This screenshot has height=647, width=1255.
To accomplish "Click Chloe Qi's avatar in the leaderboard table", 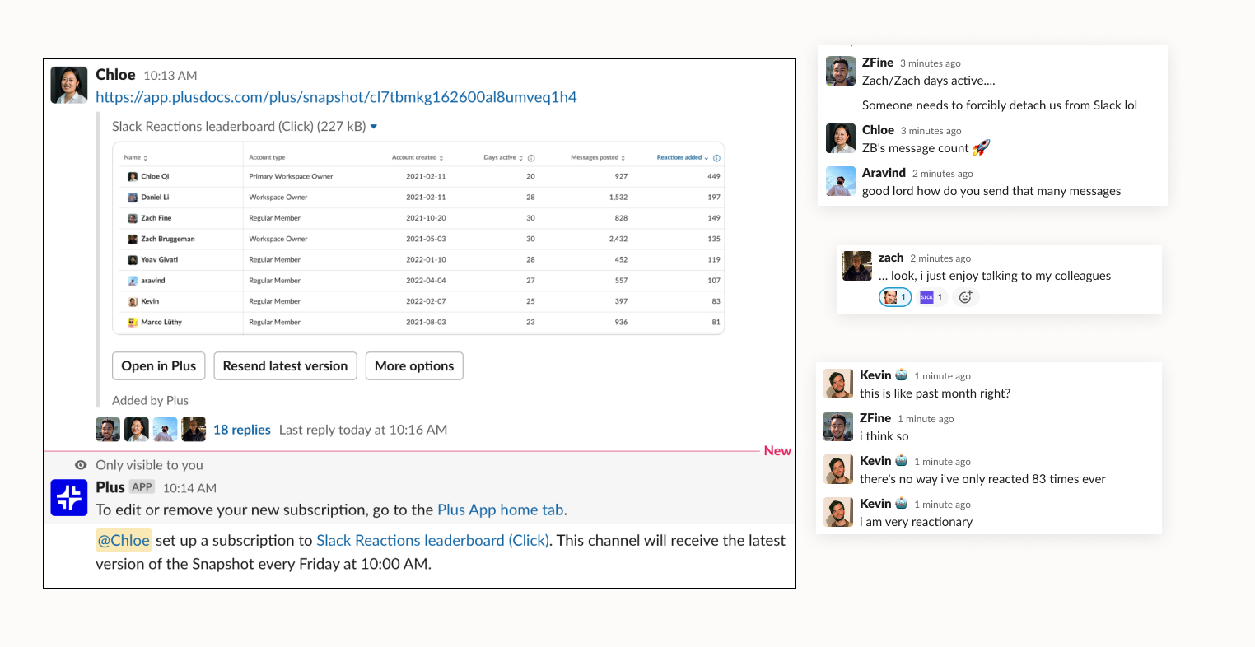I will (133, 176).
